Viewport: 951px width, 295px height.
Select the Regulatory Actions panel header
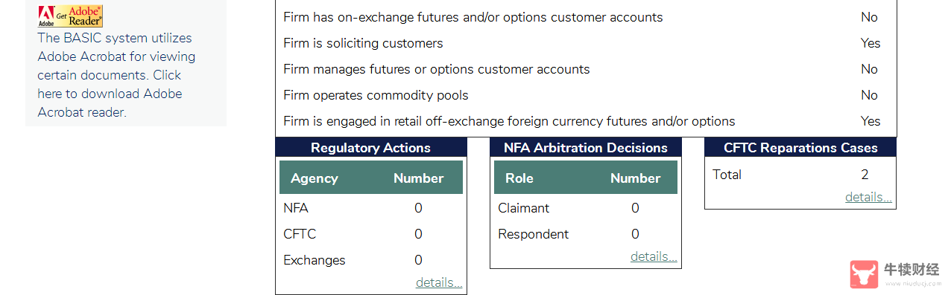pyautogui.click(x=371, y=147)
